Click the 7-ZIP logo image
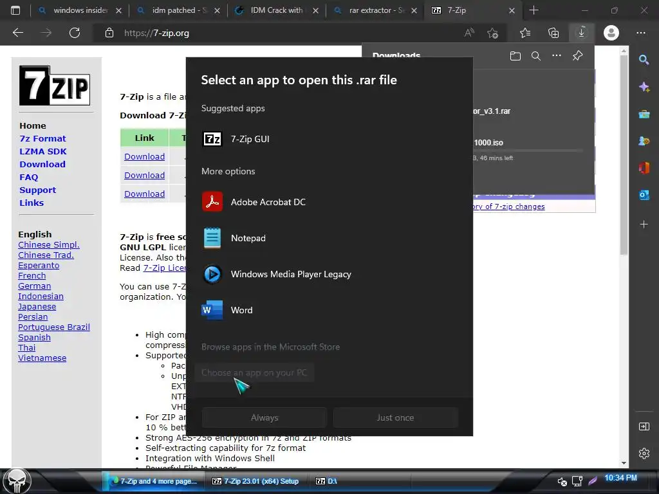Image resolution: width=659 pixels, height=494 pixels. click(55, 86)
